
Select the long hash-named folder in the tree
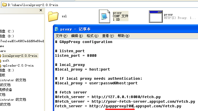point(22,41)
